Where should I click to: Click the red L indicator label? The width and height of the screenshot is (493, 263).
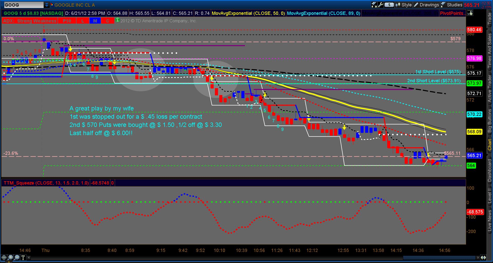click(82, 21)
